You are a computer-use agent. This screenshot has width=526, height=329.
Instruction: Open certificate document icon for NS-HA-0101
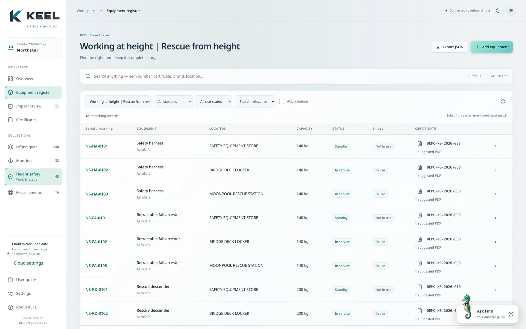click(420, 143)
